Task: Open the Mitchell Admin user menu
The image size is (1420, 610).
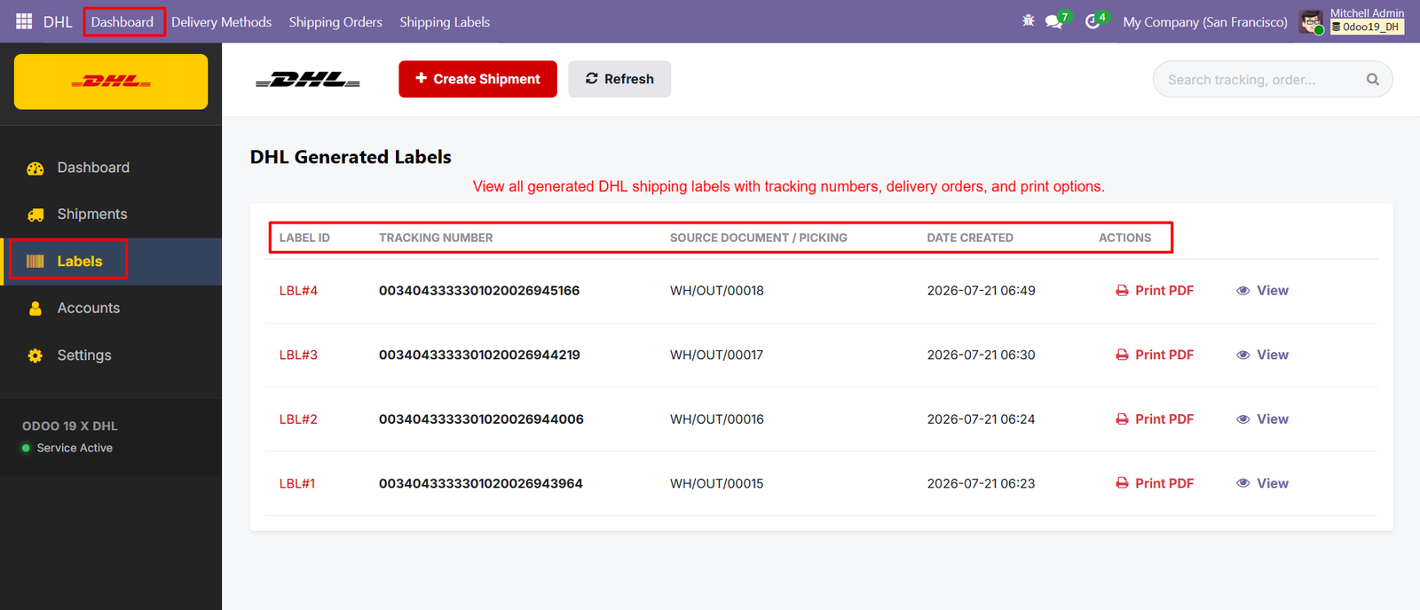Action: pos(1353,21)
